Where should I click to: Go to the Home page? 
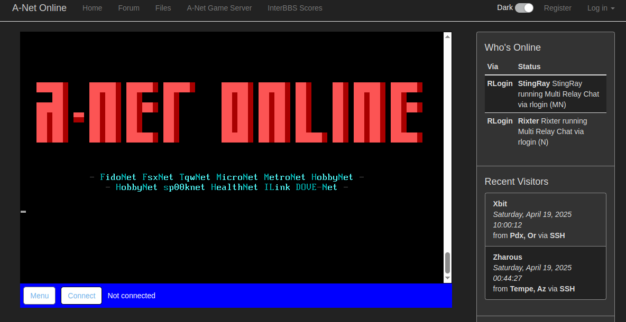pos(92,8)
